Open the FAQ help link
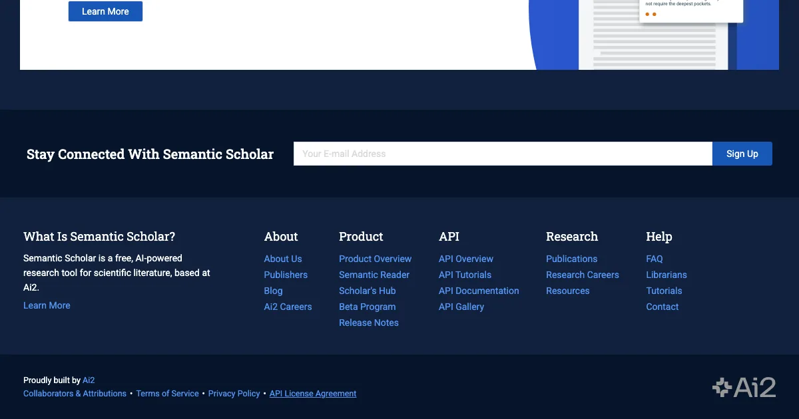This screenshot has width=799, height=419. coord(655,259)
